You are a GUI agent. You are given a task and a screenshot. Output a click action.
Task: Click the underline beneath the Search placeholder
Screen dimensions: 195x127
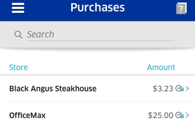pos(100,41)
